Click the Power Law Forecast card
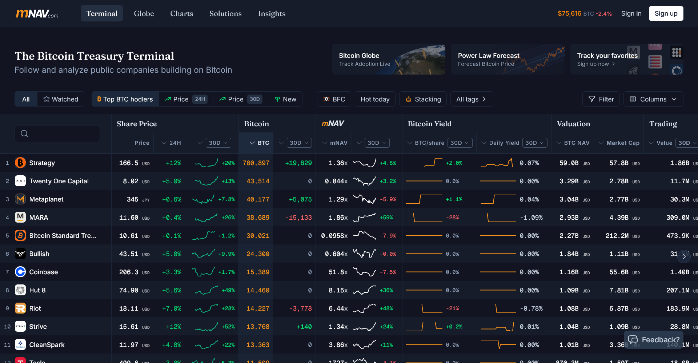 [508, 59]
